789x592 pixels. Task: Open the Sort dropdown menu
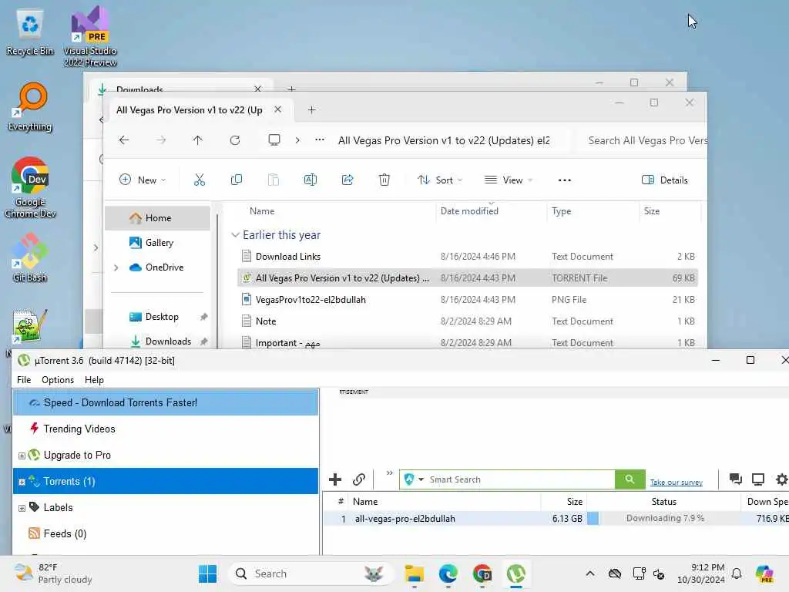[440, 180]
